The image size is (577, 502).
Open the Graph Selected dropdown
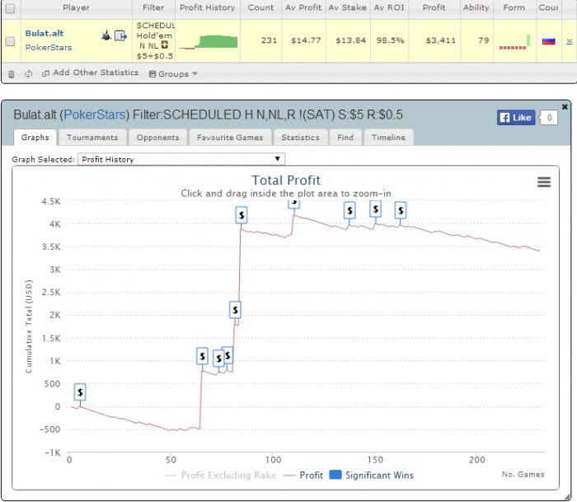tap(181, 159)
